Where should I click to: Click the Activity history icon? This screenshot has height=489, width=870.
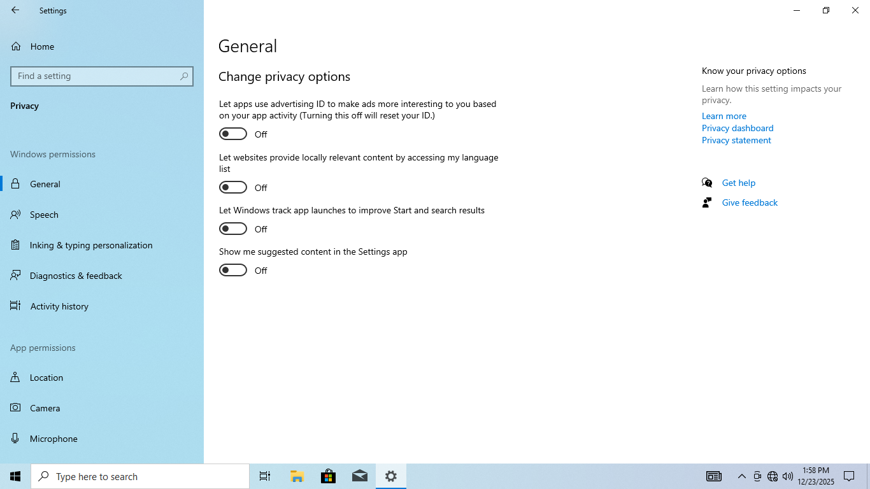tap(16, 306)
